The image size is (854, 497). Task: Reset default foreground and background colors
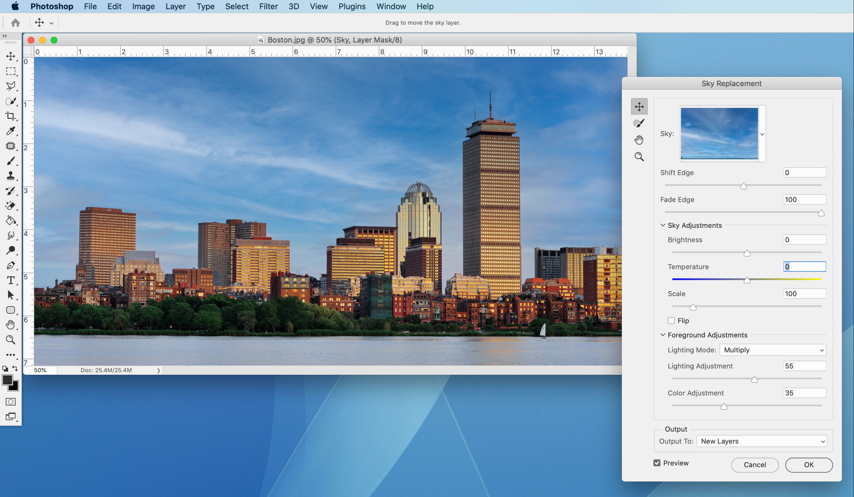pos(5,368)
